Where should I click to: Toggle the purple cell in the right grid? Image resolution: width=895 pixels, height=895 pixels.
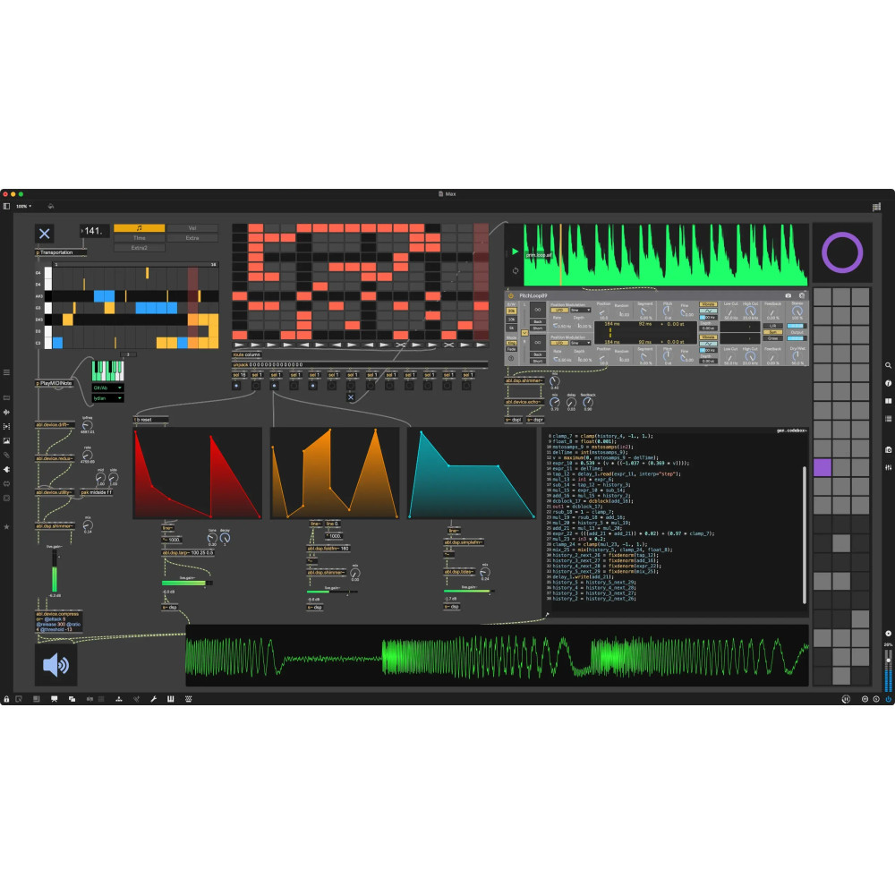[x=822, y=467]
